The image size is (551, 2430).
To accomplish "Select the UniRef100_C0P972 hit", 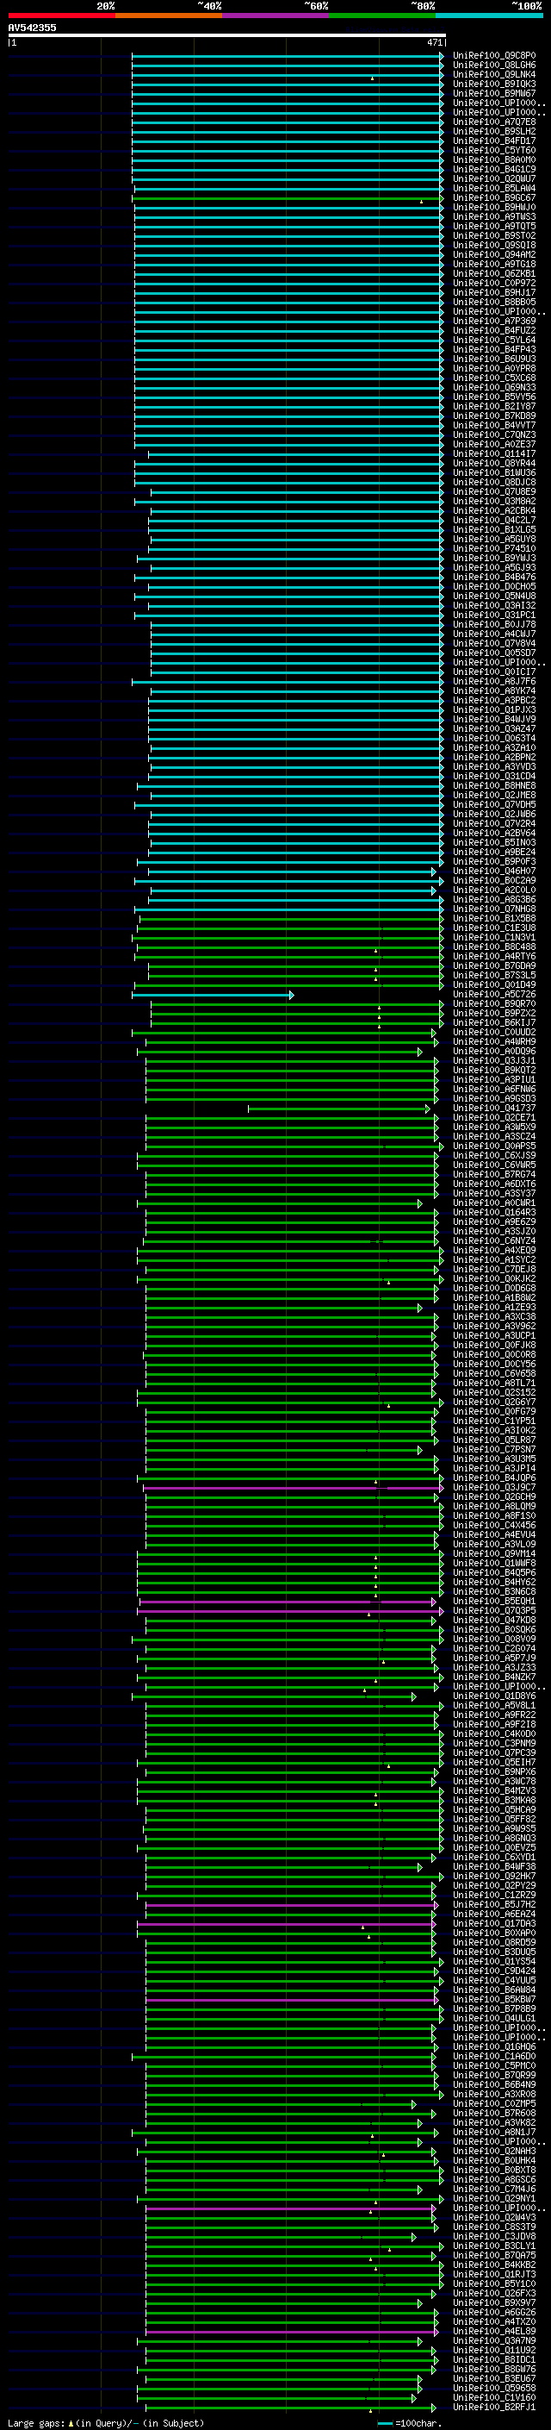I will coord(493,283).
